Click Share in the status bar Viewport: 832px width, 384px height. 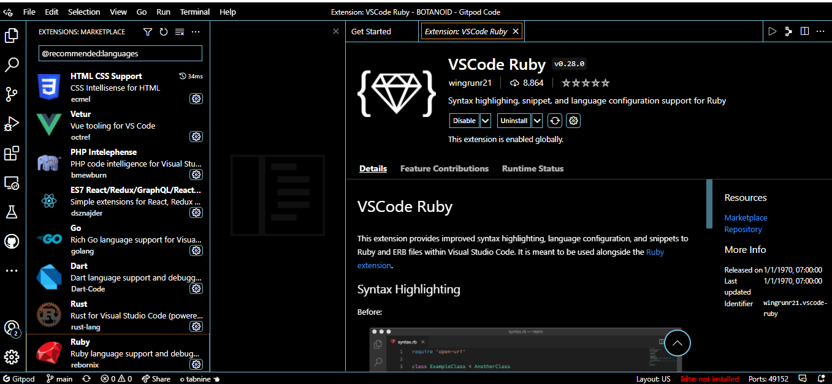pos(156,378)
